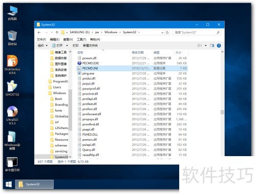256x194 pixels.
Task: Sort by Name column header
Action: coord(103,52)
